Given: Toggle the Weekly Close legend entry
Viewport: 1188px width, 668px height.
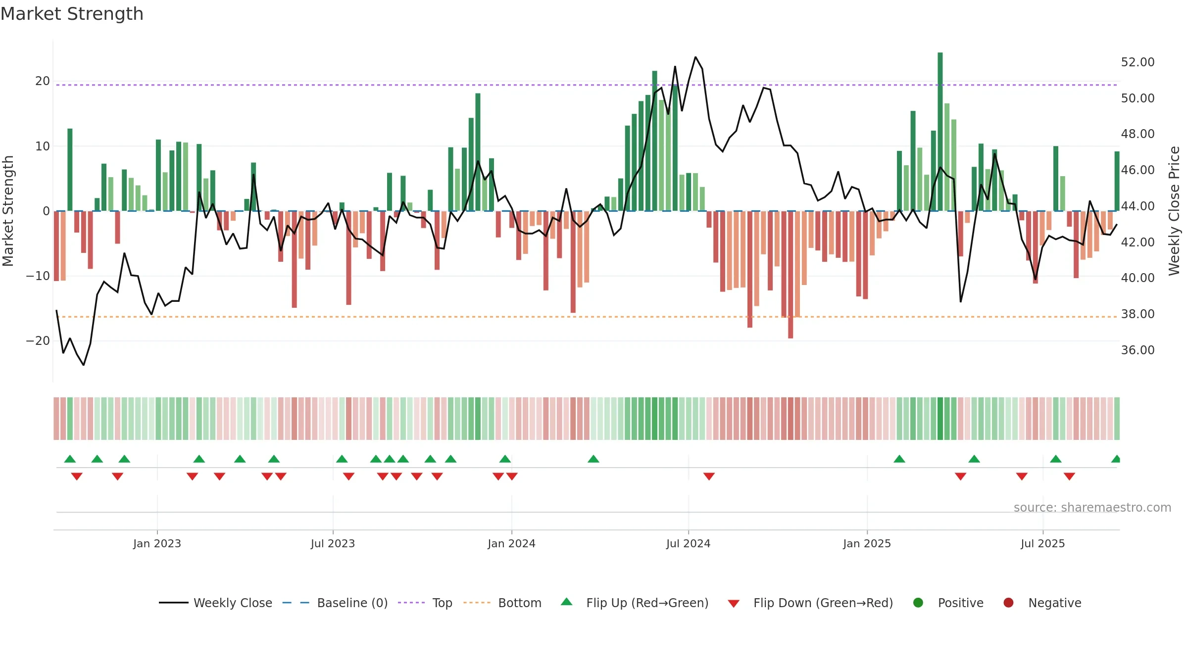Looking at the screenshot, I should pyautogui.click(x=215, y=603).
